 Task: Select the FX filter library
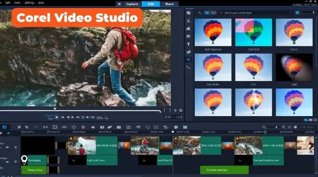[188, 59]
